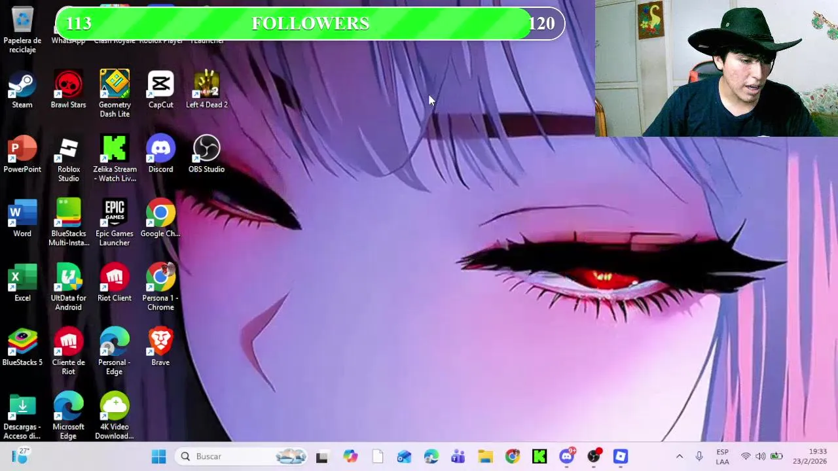This screenshot has width=838, height=471.
Task: Select the Cliente de Riot shortcut
Action: click(68, 352)
